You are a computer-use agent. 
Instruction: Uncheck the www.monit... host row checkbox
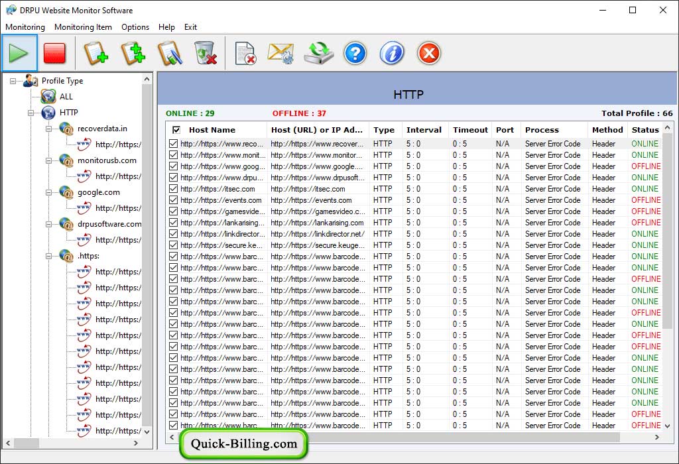pyautogui.click(x=174, y=155)
